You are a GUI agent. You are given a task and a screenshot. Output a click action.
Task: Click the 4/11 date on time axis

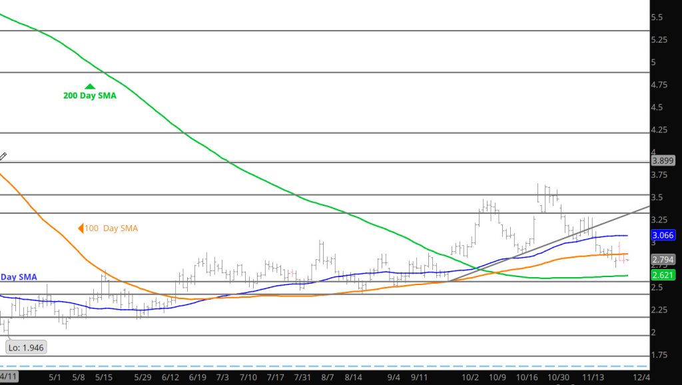(x=9, y=377)
